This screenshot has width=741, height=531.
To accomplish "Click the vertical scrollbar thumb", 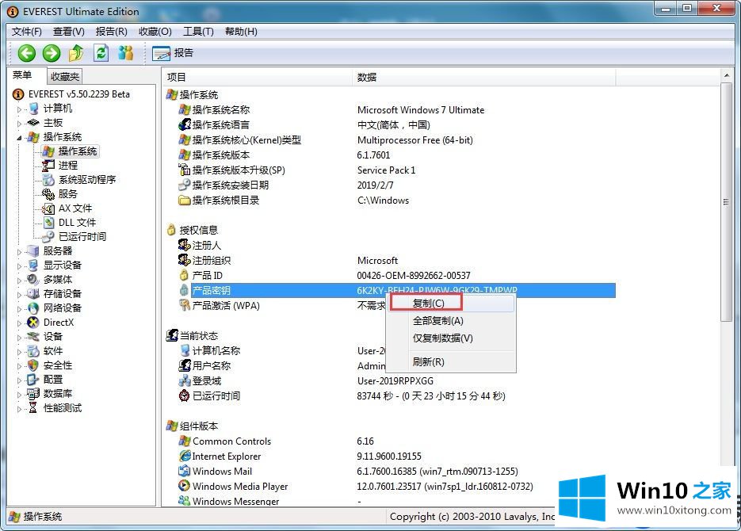I will (x=727, y=202).
